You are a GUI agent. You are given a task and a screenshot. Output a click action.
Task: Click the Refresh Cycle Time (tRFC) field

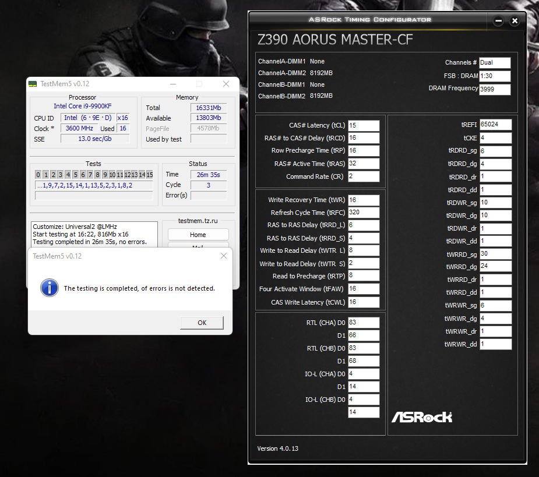point(364,213)
